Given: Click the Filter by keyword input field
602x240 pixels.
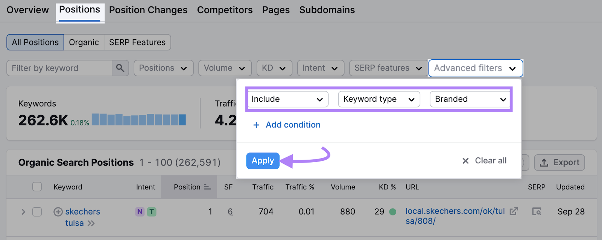Looking at the screenshot, I should [x=59, y=68].
